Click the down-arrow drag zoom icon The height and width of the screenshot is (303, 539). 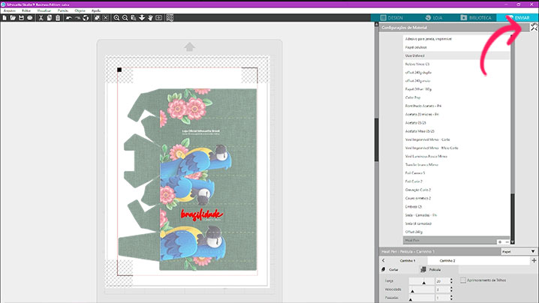(142, 18)
